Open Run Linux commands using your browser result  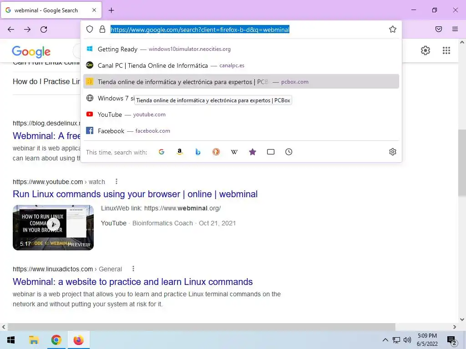coord(135,194)
